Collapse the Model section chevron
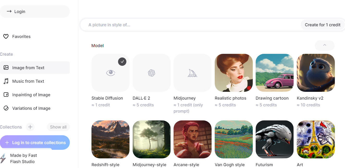This screenshot has width=345, height=168. pyautogui.click(x=324, y=46)
